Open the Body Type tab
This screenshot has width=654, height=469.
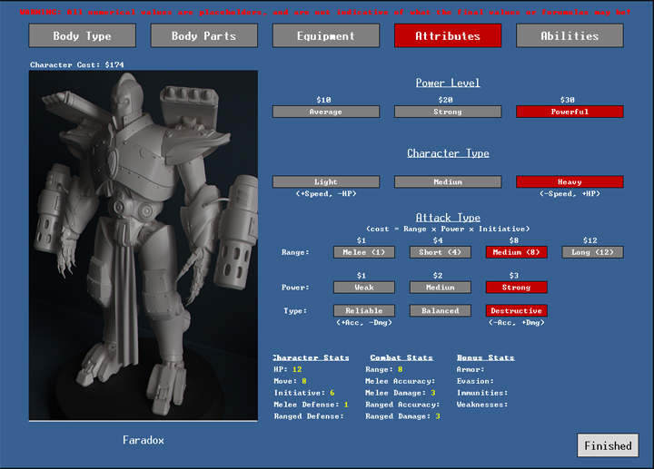[82, 35]
